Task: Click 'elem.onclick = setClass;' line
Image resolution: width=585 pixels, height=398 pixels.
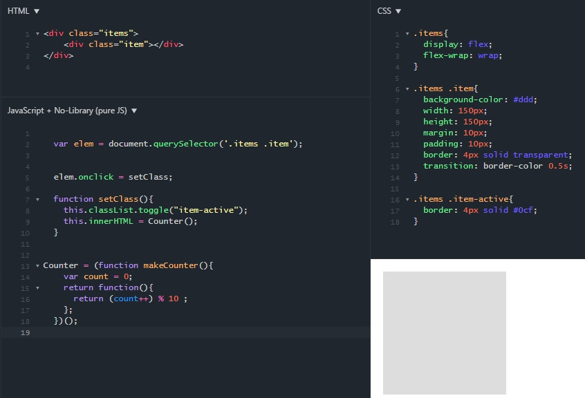Action: point(113,177)
